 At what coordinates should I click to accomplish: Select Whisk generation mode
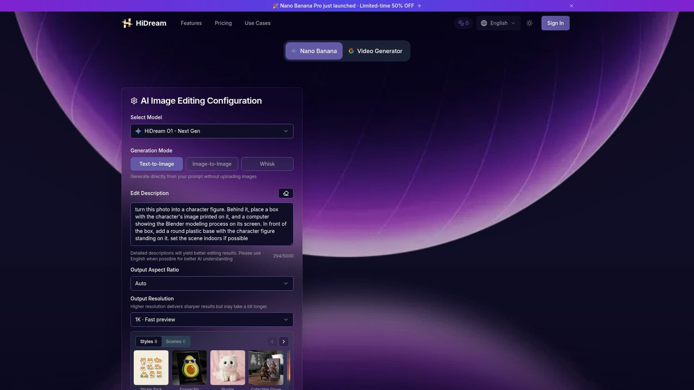(267, 164)
